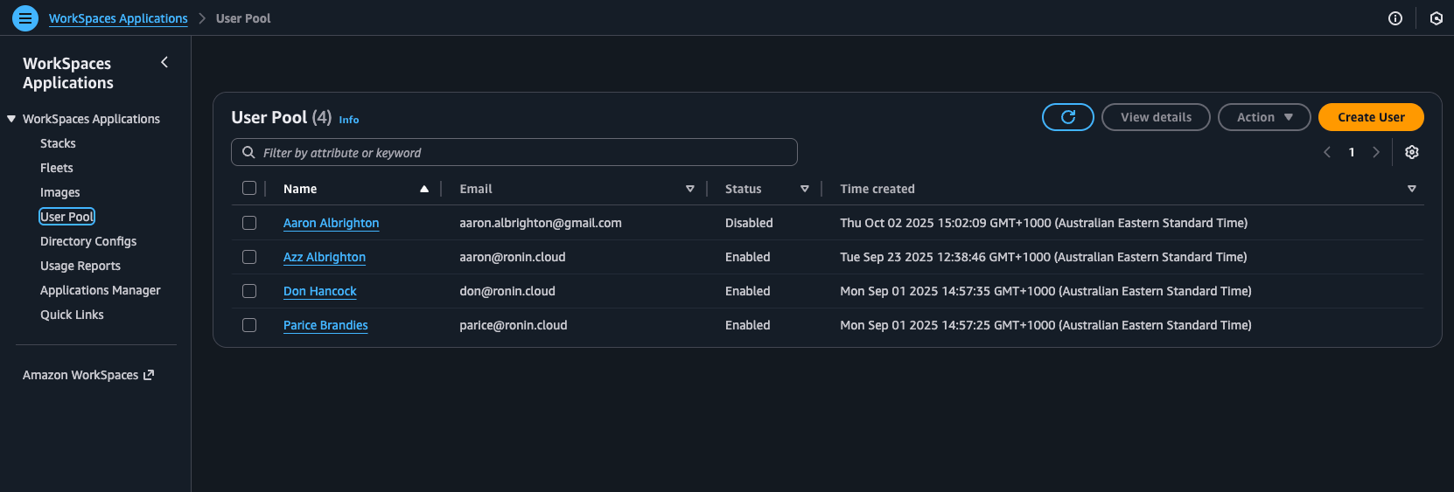
Task: Click the 14:57:25 creation time for Parice
Action: pos(1046,325)
